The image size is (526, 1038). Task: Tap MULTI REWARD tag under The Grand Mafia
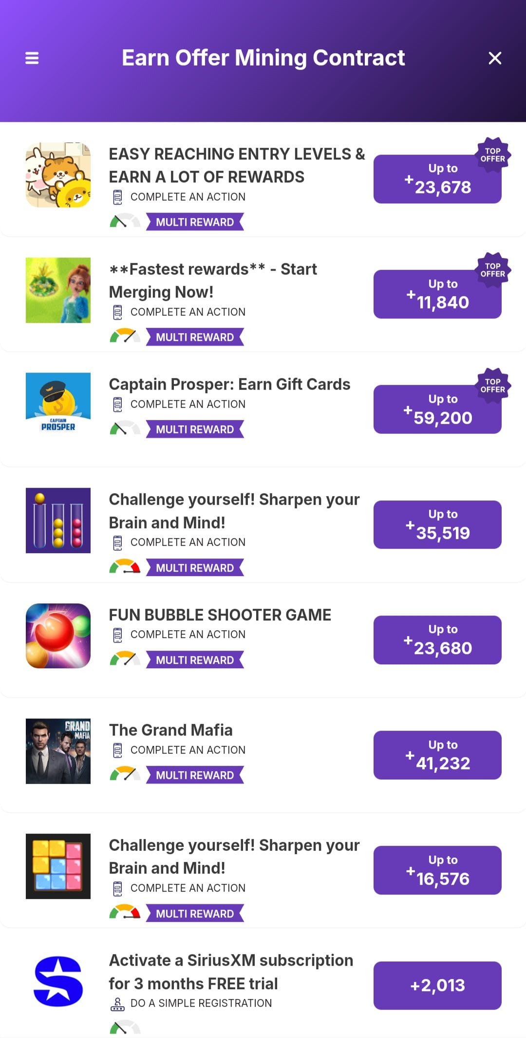(195, 775)
